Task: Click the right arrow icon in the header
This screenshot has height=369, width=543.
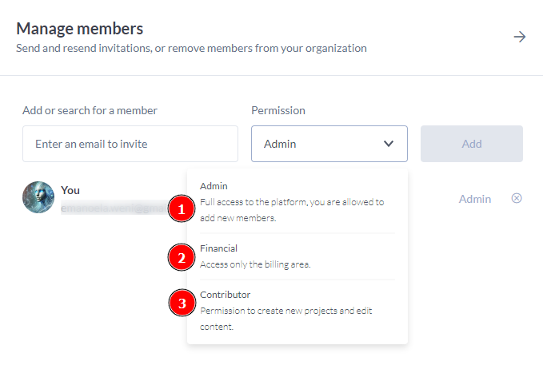Action: (x=520, y=37)
